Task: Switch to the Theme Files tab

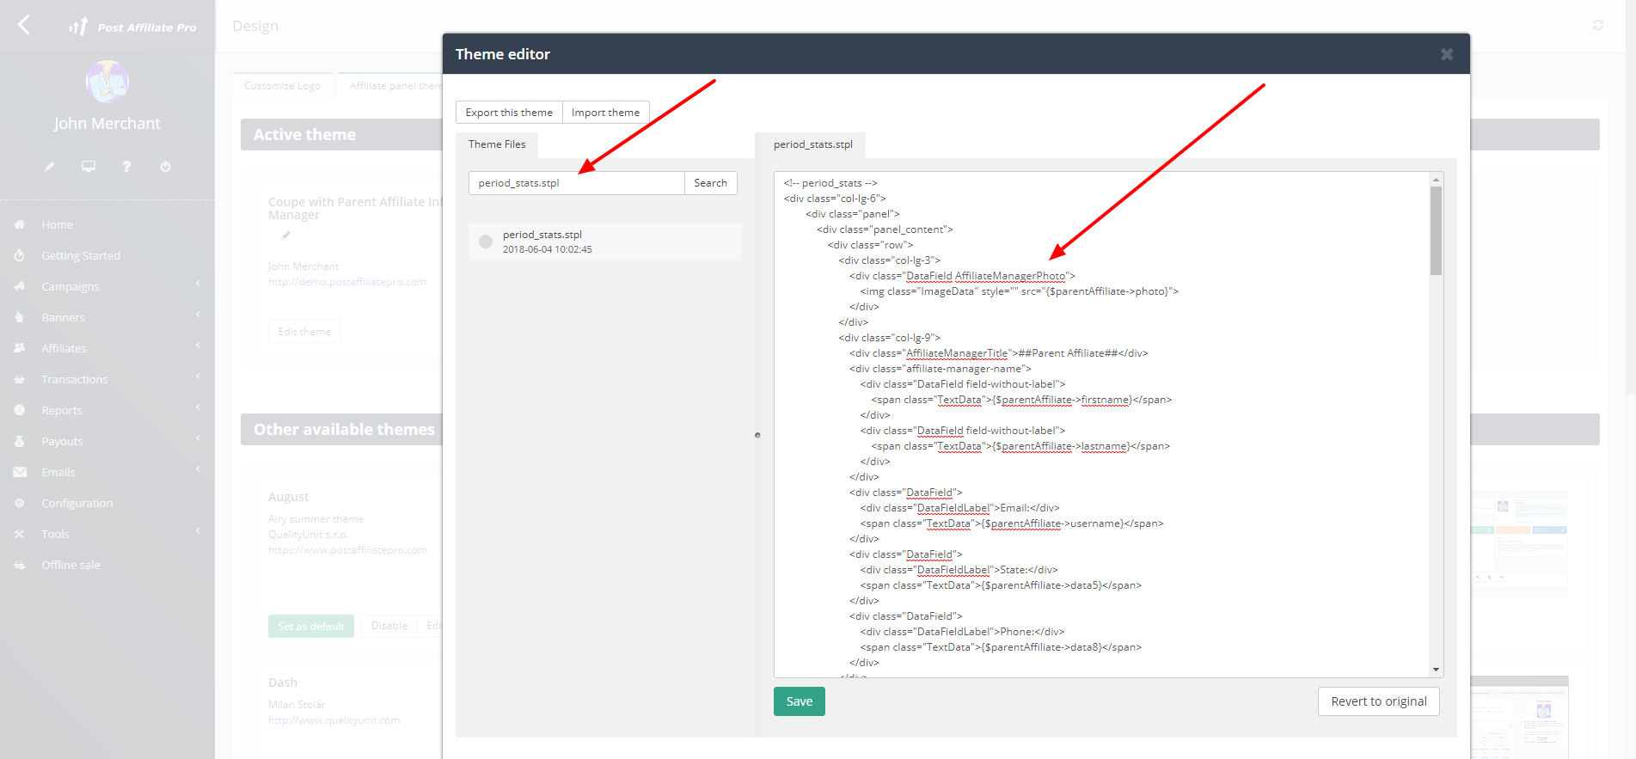Action: point(497,144)
